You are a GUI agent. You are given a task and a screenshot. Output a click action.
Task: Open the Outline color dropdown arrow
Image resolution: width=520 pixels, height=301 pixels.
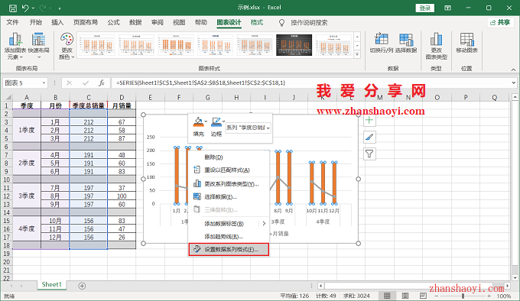coord(223,121)
